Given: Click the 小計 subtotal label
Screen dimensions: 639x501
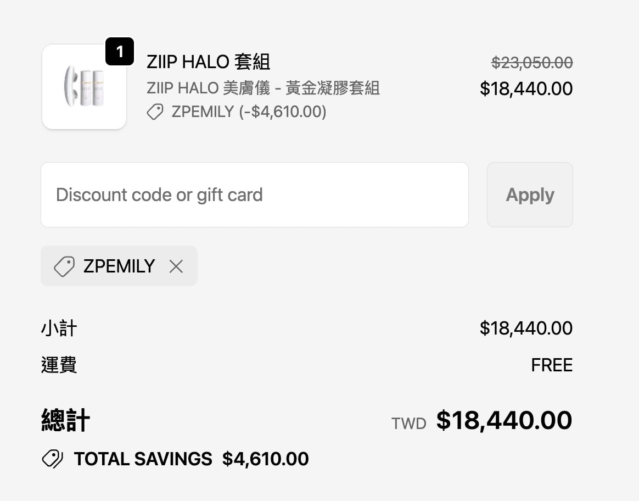Looking at the screenshot, I should pyautogui.click(x=58, y=327).
